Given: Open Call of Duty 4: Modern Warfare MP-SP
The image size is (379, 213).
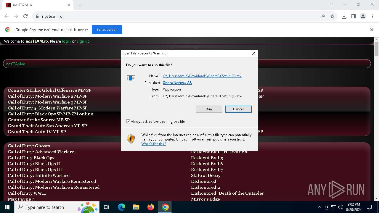Looking at the screenshot, I should coord(48,108).
